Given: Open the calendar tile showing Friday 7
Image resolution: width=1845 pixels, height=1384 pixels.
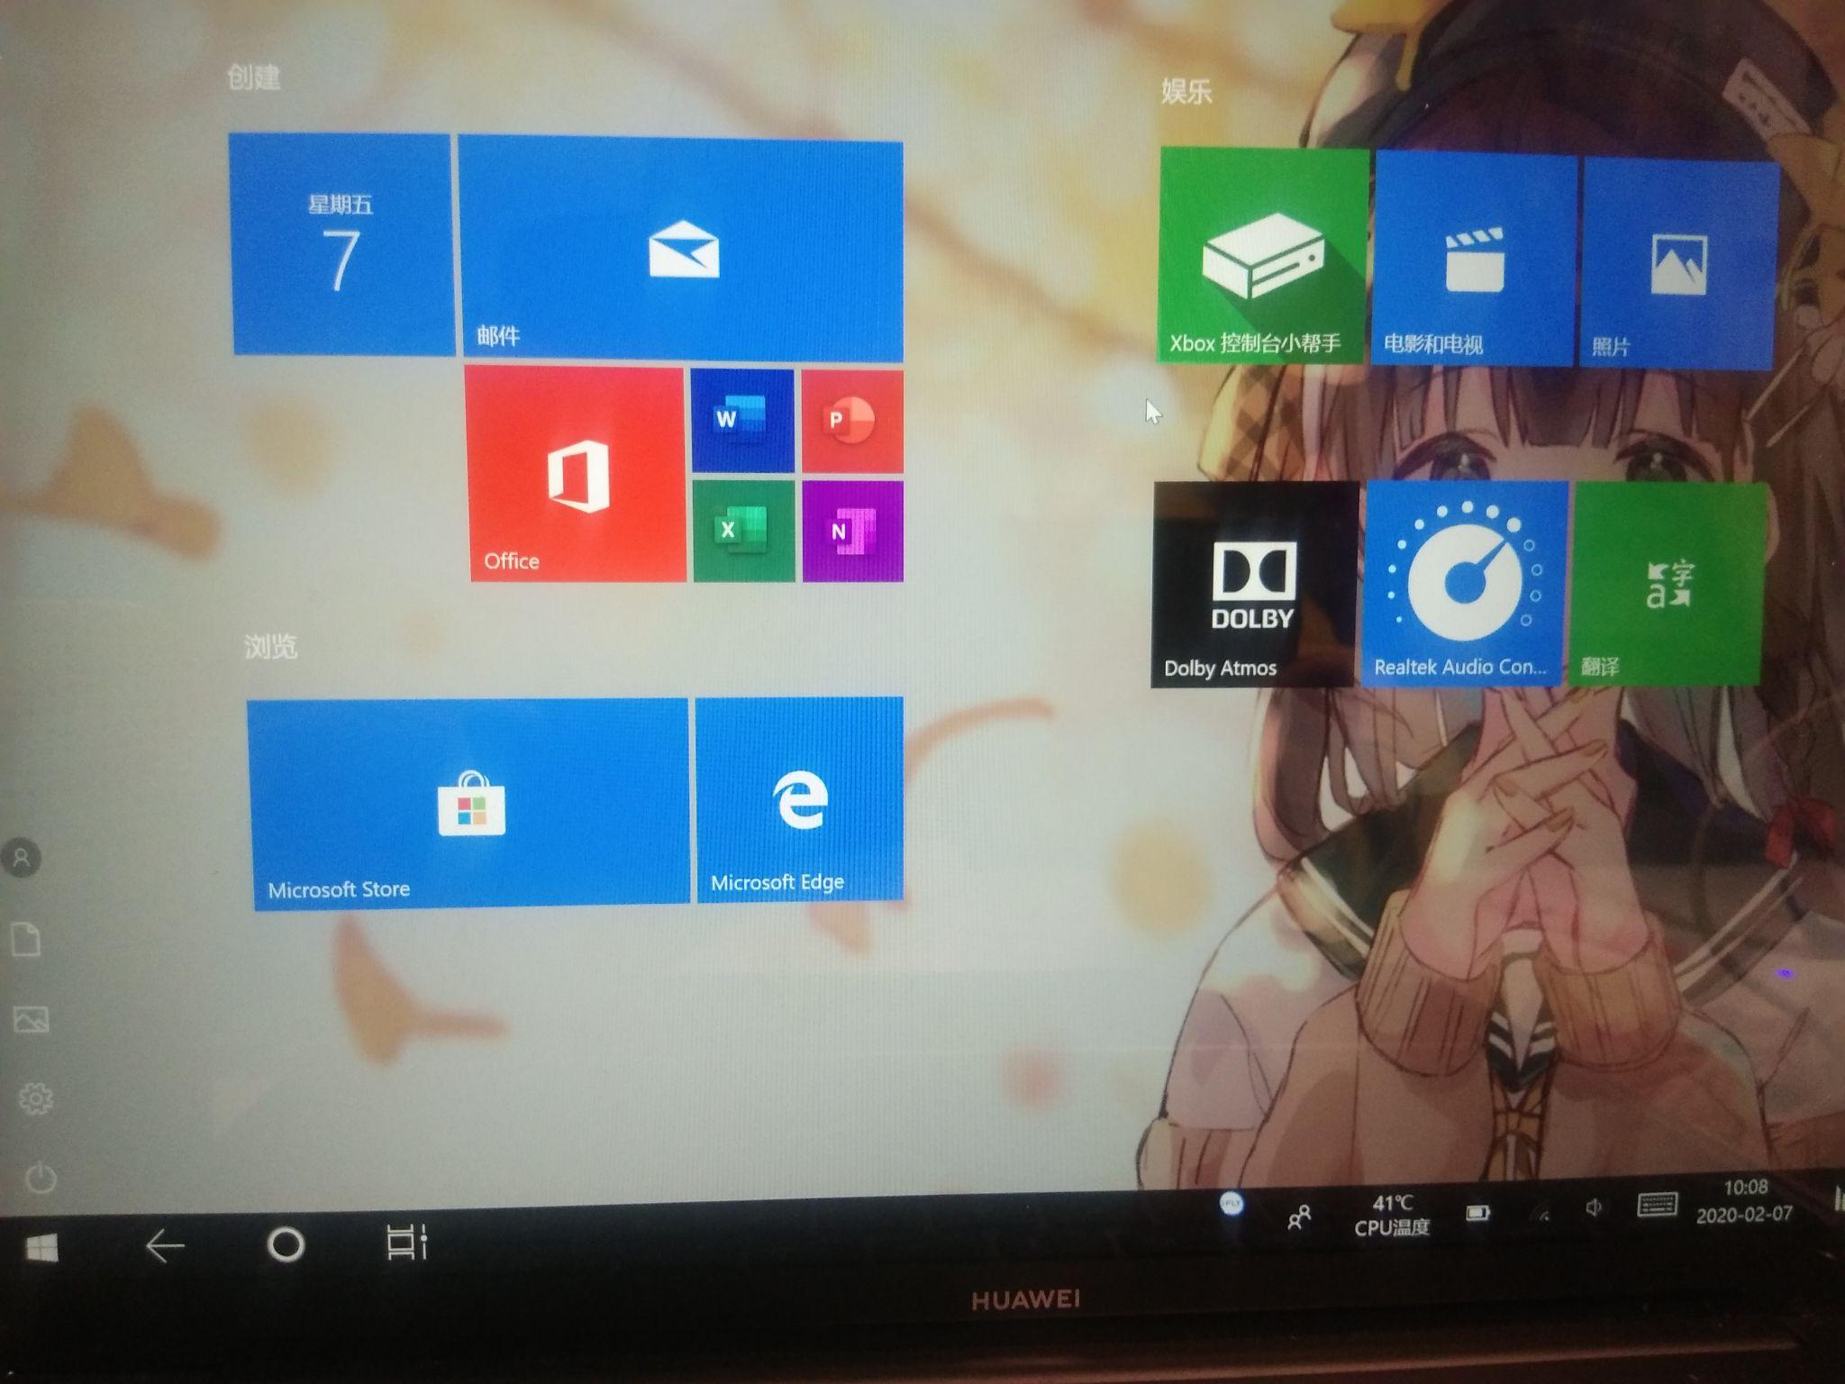Looking at the screenshot, I should [341, 244].
